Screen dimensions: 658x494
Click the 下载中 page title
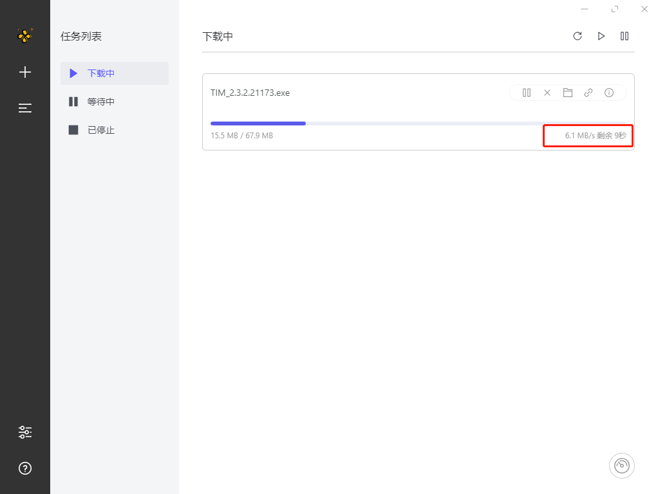point(218,37)
